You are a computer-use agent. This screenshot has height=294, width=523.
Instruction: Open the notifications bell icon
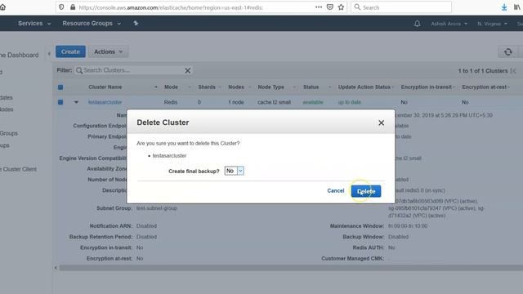pyautogui.click(x=417, y=24)
